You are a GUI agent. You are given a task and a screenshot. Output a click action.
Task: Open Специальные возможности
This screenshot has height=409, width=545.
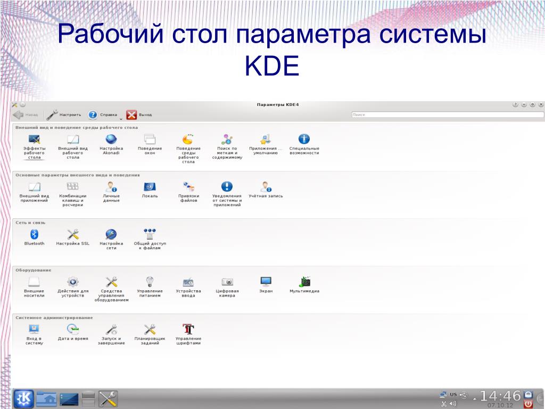pos(304,145)
